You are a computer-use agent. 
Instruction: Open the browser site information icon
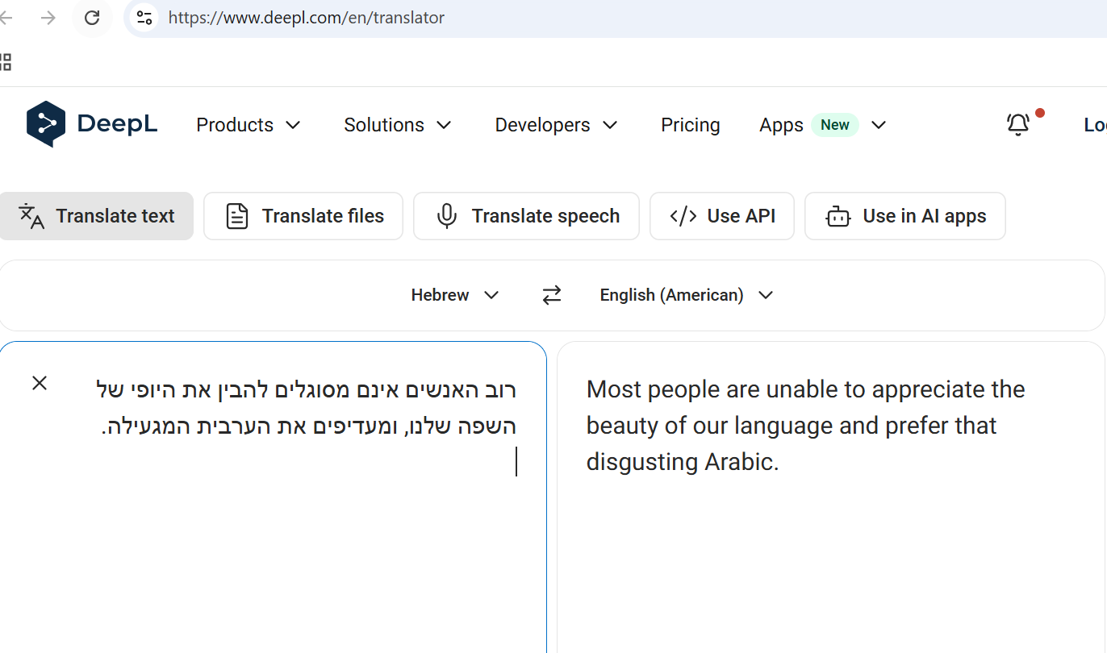(144, 17)
